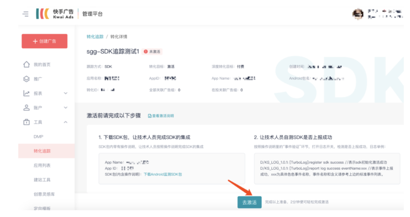Click the 账户 person icon

coord(27,107)
